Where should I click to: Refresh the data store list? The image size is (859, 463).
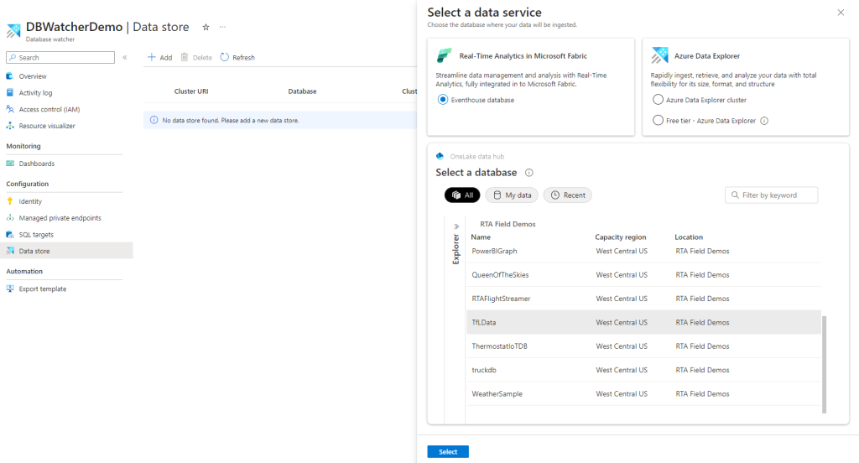(x=237, y=57)
